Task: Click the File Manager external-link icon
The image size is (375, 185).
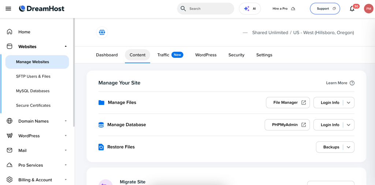Action: [304, 103]
